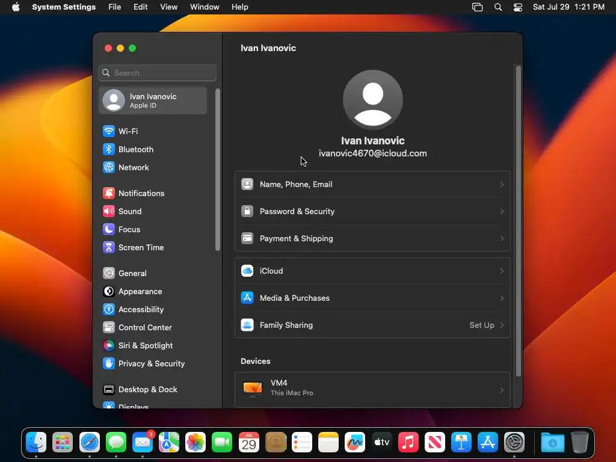Open Payment & Shipping row
Viewport: 616px width, 462px height.
click(x=372, y=238)
